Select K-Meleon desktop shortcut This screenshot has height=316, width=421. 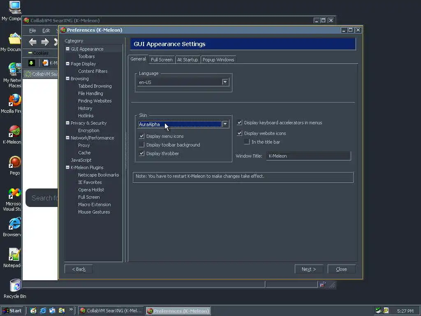(14, 131)
